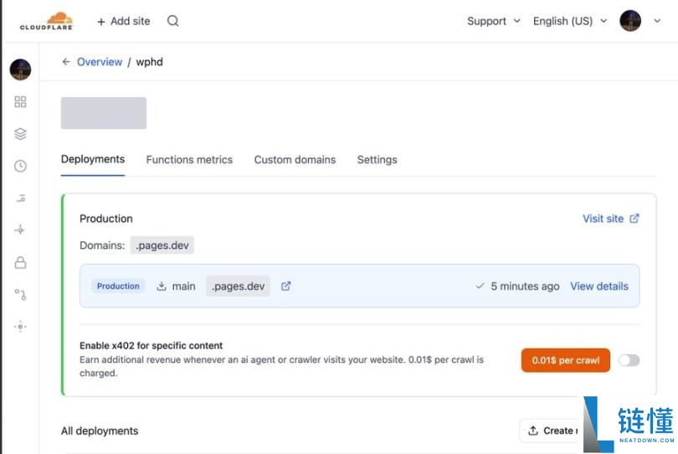This screenshot has height=454, width=678.
Task: Click Enable x402 for specific content heading
Action: point(151,345)
